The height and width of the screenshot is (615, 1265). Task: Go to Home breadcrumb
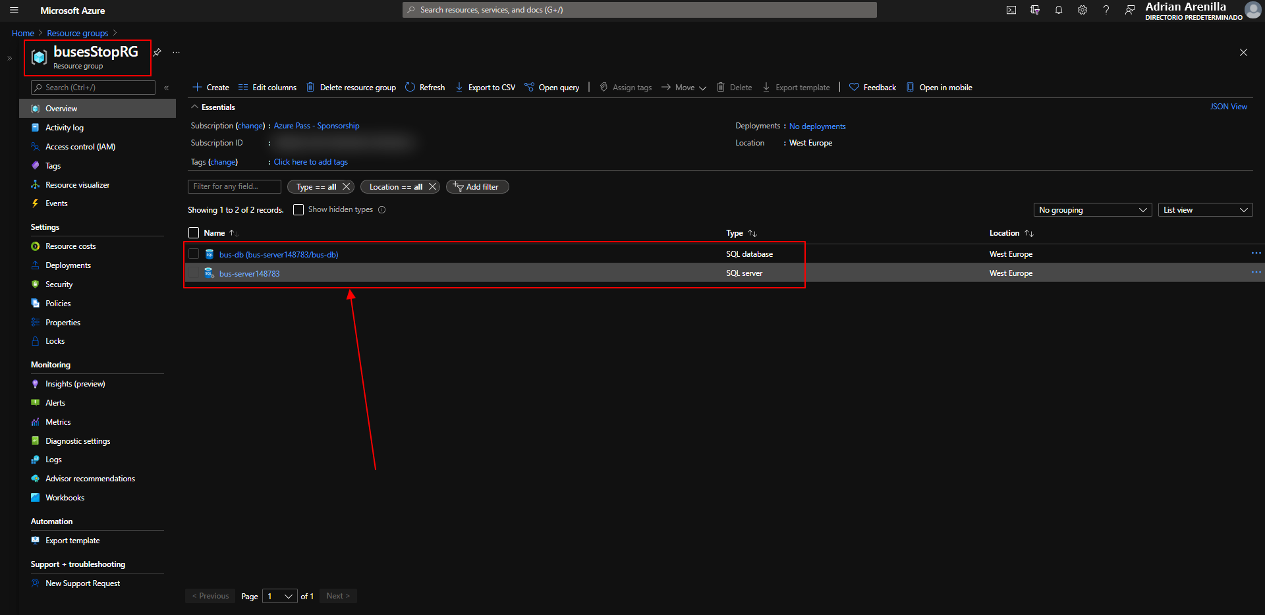click(23, 33)
